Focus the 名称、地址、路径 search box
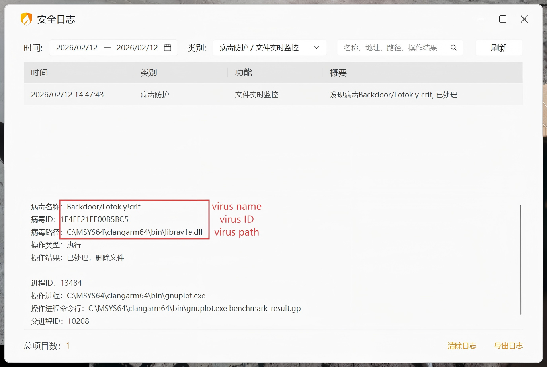Screen dimensions: 547x367 392,48
